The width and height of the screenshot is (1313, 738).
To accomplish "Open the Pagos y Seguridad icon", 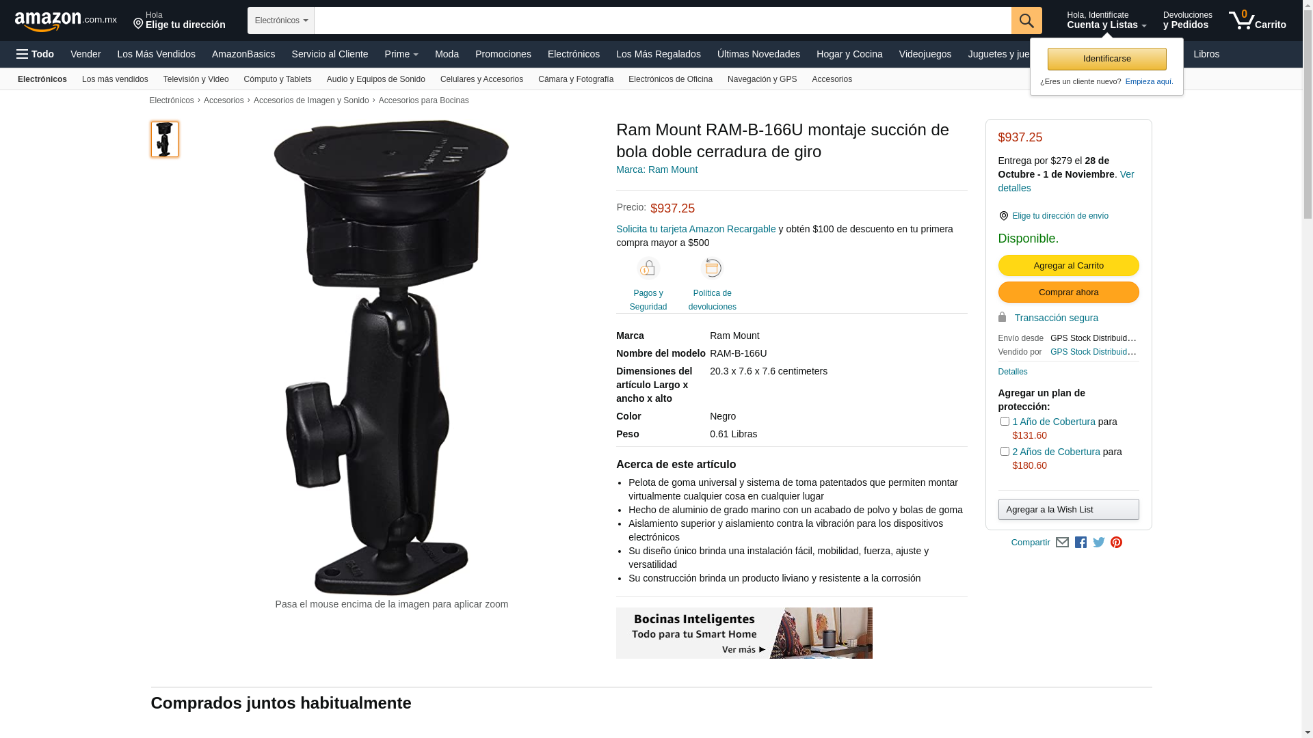I will (x=648, y=269).
